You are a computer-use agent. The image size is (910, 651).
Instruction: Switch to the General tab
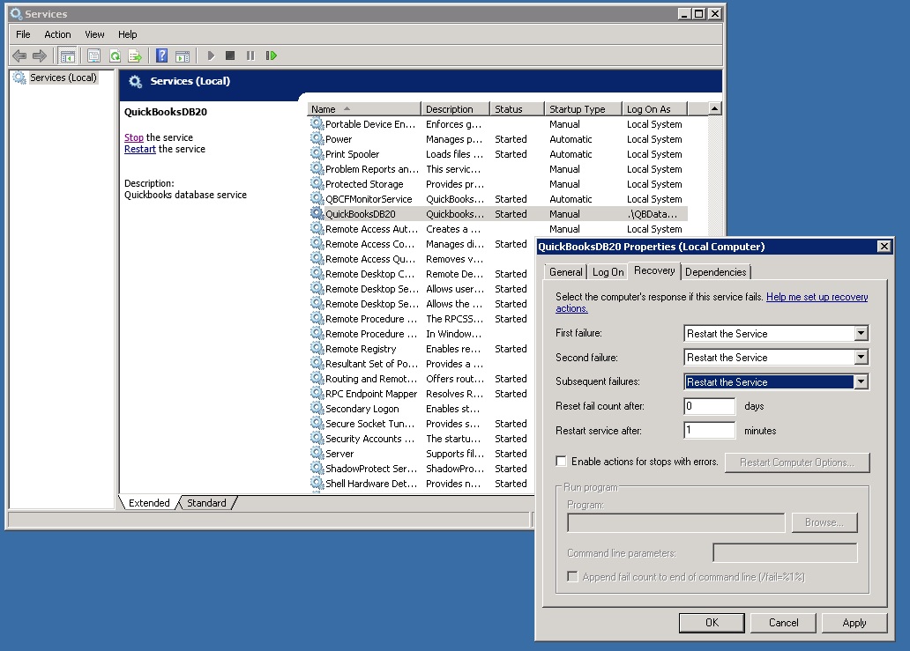point(566,272)
